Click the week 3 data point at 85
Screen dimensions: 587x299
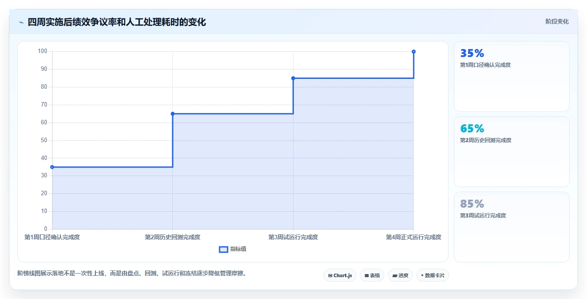coord(293,78)
